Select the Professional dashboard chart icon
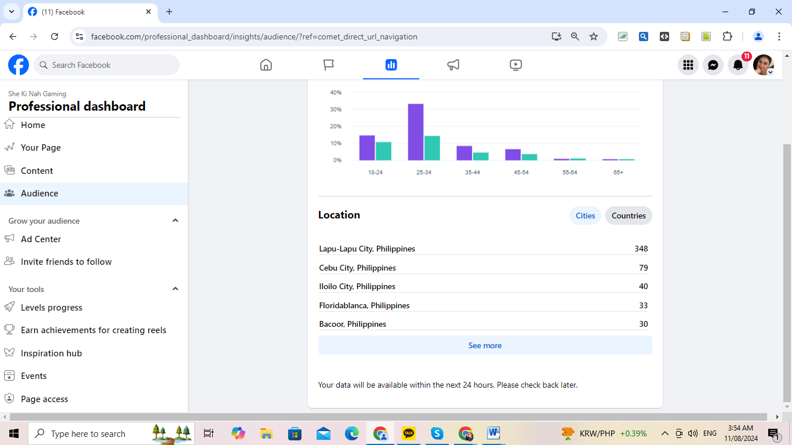The width and height of the screenshot is (792, 445). click(391, 65)
